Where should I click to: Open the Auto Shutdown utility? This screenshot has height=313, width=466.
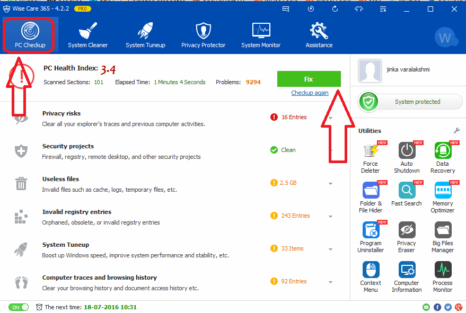(x=407, y=158)
